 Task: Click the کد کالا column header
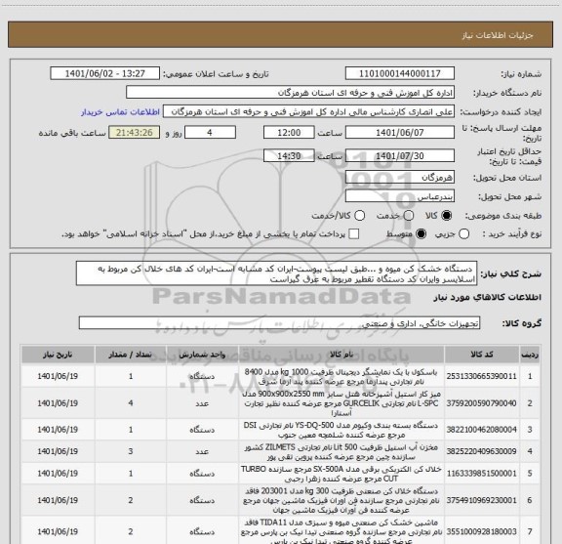point(482,355)
